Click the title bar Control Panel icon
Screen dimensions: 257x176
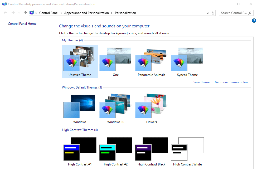(4, 4)
